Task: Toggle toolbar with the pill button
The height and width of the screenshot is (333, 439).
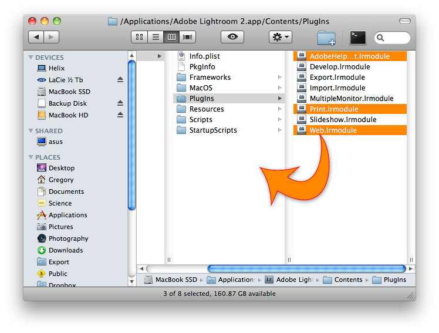Action: pos(405,21)
